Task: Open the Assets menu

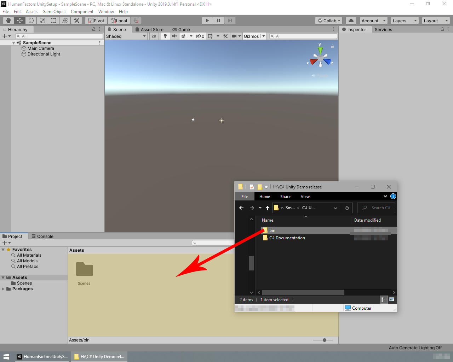Action: 31,12
